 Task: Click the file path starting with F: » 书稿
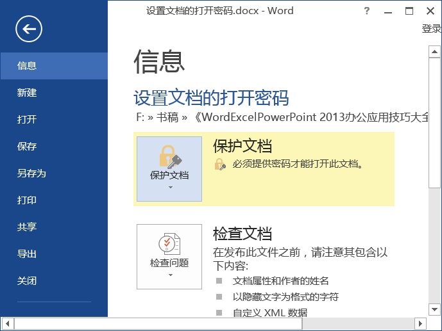point(282,117)
